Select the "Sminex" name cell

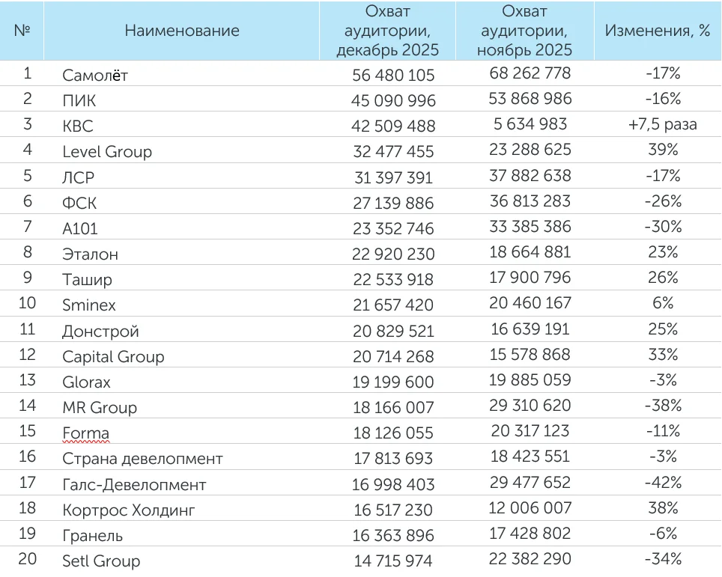(89, 305)
